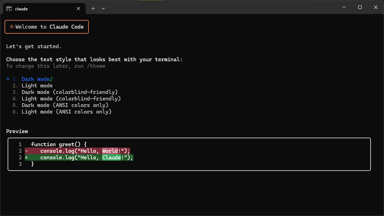Click the plus marker on the added diff line

pos(26,157)
